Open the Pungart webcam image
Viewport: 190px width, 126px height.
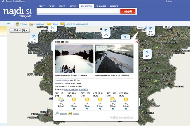(x=74, y=59)
